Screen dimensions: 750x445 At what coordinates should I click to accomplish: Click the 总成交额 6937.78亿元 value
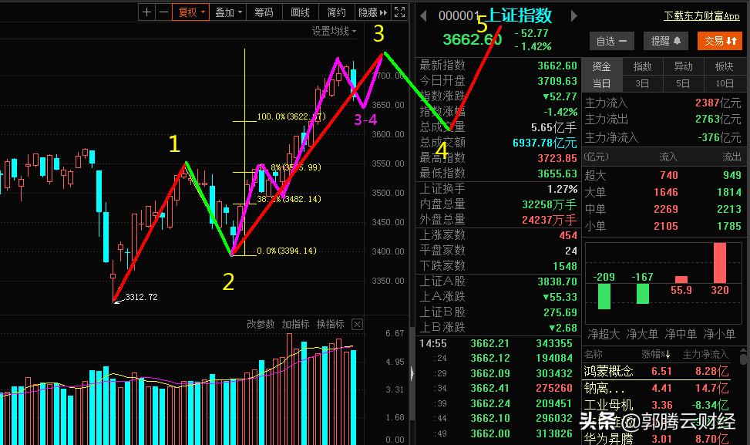coord(545,143)
